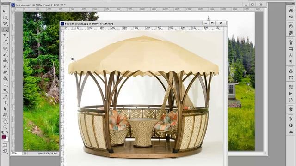The width and height of the screenshot is (296, 166).
Task: Select the Custom Shape tool
Action: (5, 115)
